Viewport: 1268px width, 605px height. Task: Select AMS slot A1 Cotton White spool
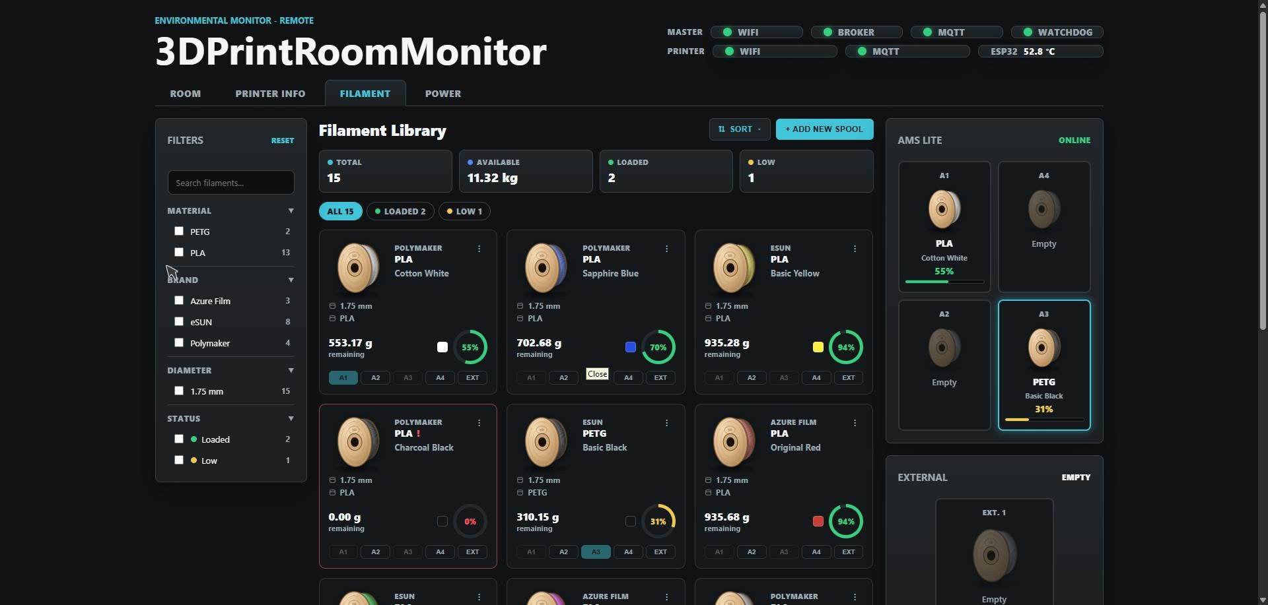(x=944, y=227)
